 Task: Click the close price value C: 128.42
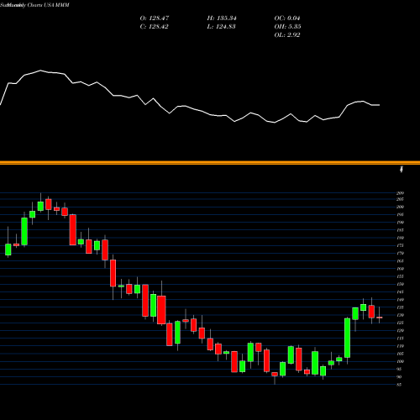(x=154, y=27)
